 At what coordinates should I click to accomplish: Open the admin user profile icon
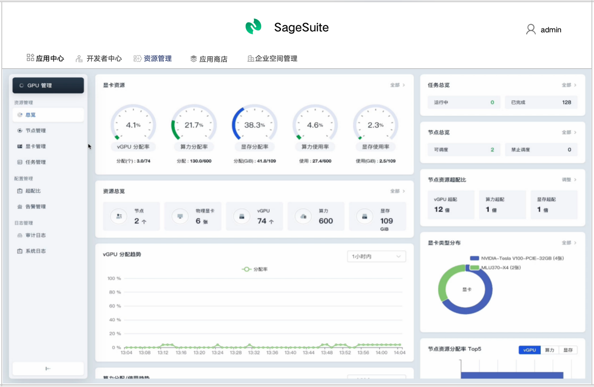tap(531, 29)
